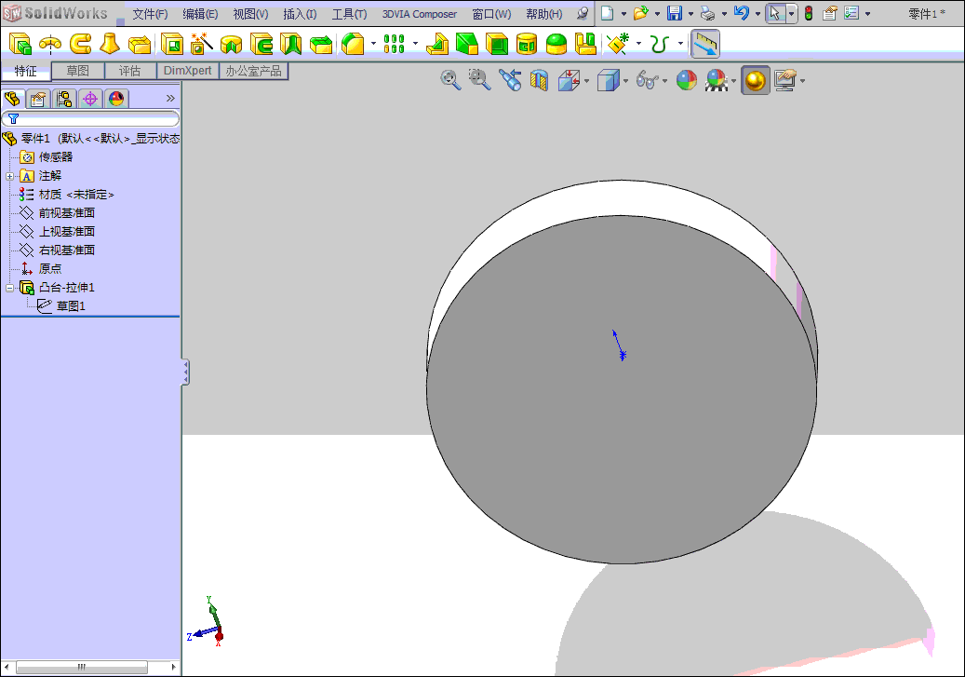Open the View Settings dropdown arrow

802,81
